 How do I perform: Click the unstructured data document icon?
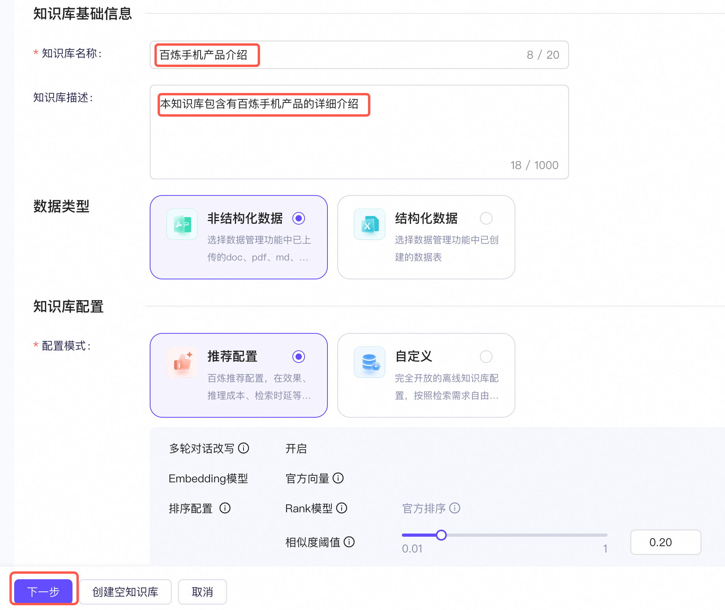pos(182,224)
